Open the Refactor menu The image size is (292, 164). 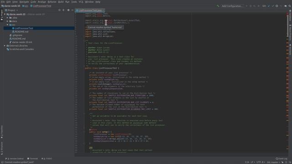pos(52,2)
